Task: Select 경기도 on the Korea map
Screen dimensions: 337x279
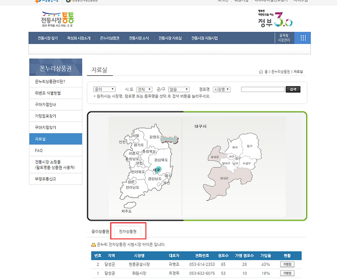Action: pyautogui.click(x=139, y=145)
